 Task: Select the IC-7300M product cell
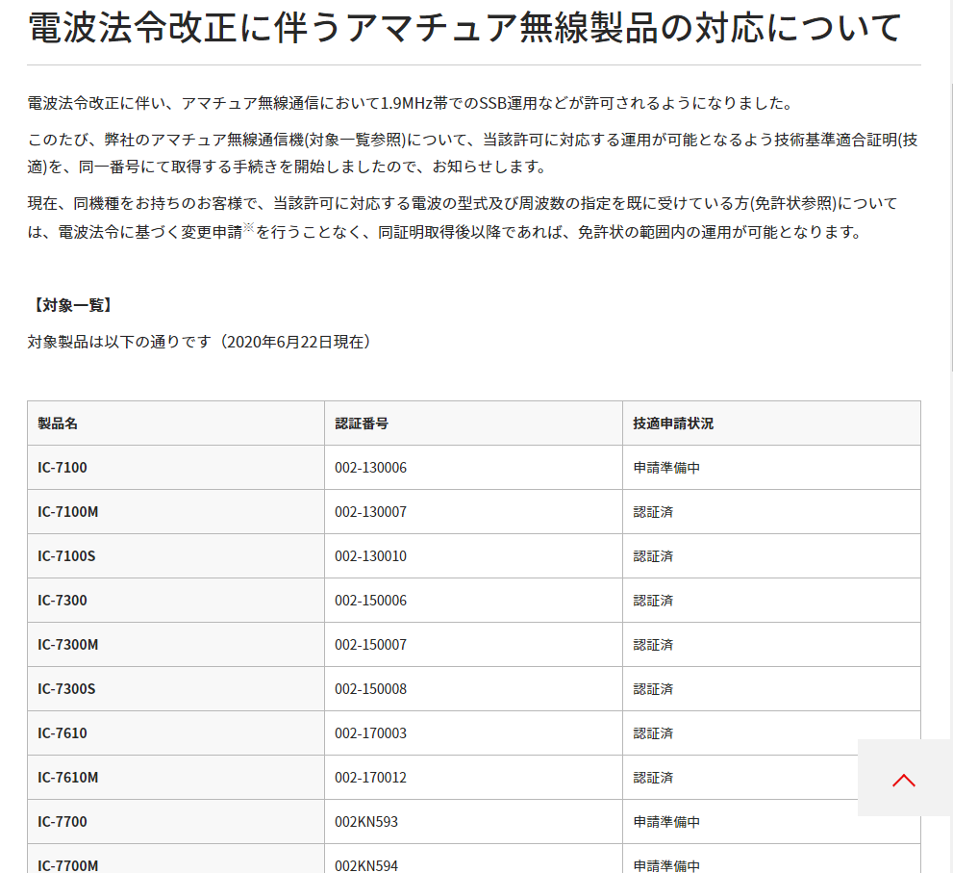176,644
